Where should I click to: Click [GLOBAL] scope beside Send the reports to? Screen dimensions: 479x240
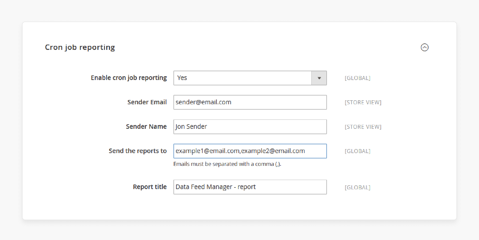(x=357, y=151)
